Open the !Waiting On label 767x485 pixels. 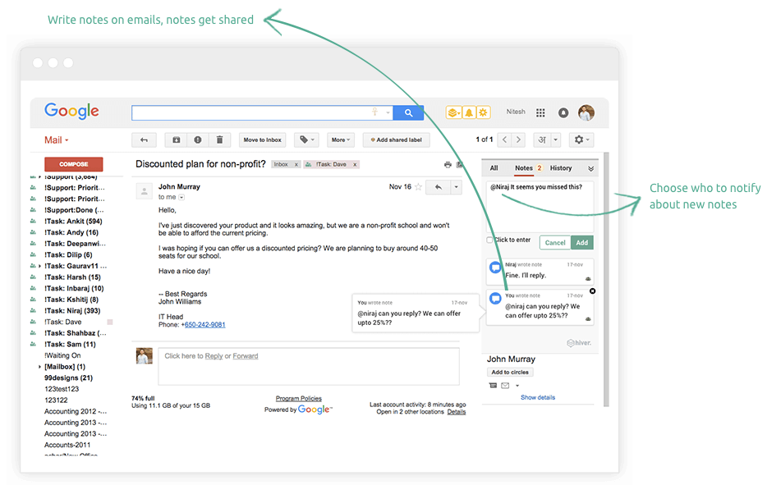(62, 355)
